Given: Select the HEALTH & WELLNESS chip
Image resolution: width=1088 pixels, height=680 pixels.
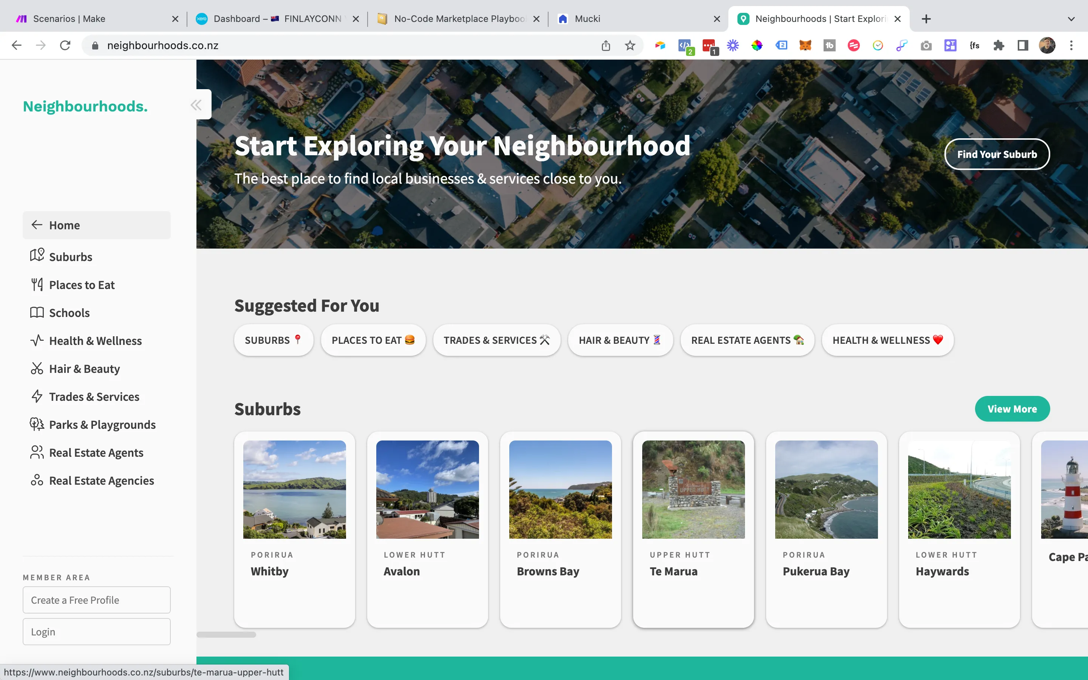Looking at the screenshot, I should 888,340.
